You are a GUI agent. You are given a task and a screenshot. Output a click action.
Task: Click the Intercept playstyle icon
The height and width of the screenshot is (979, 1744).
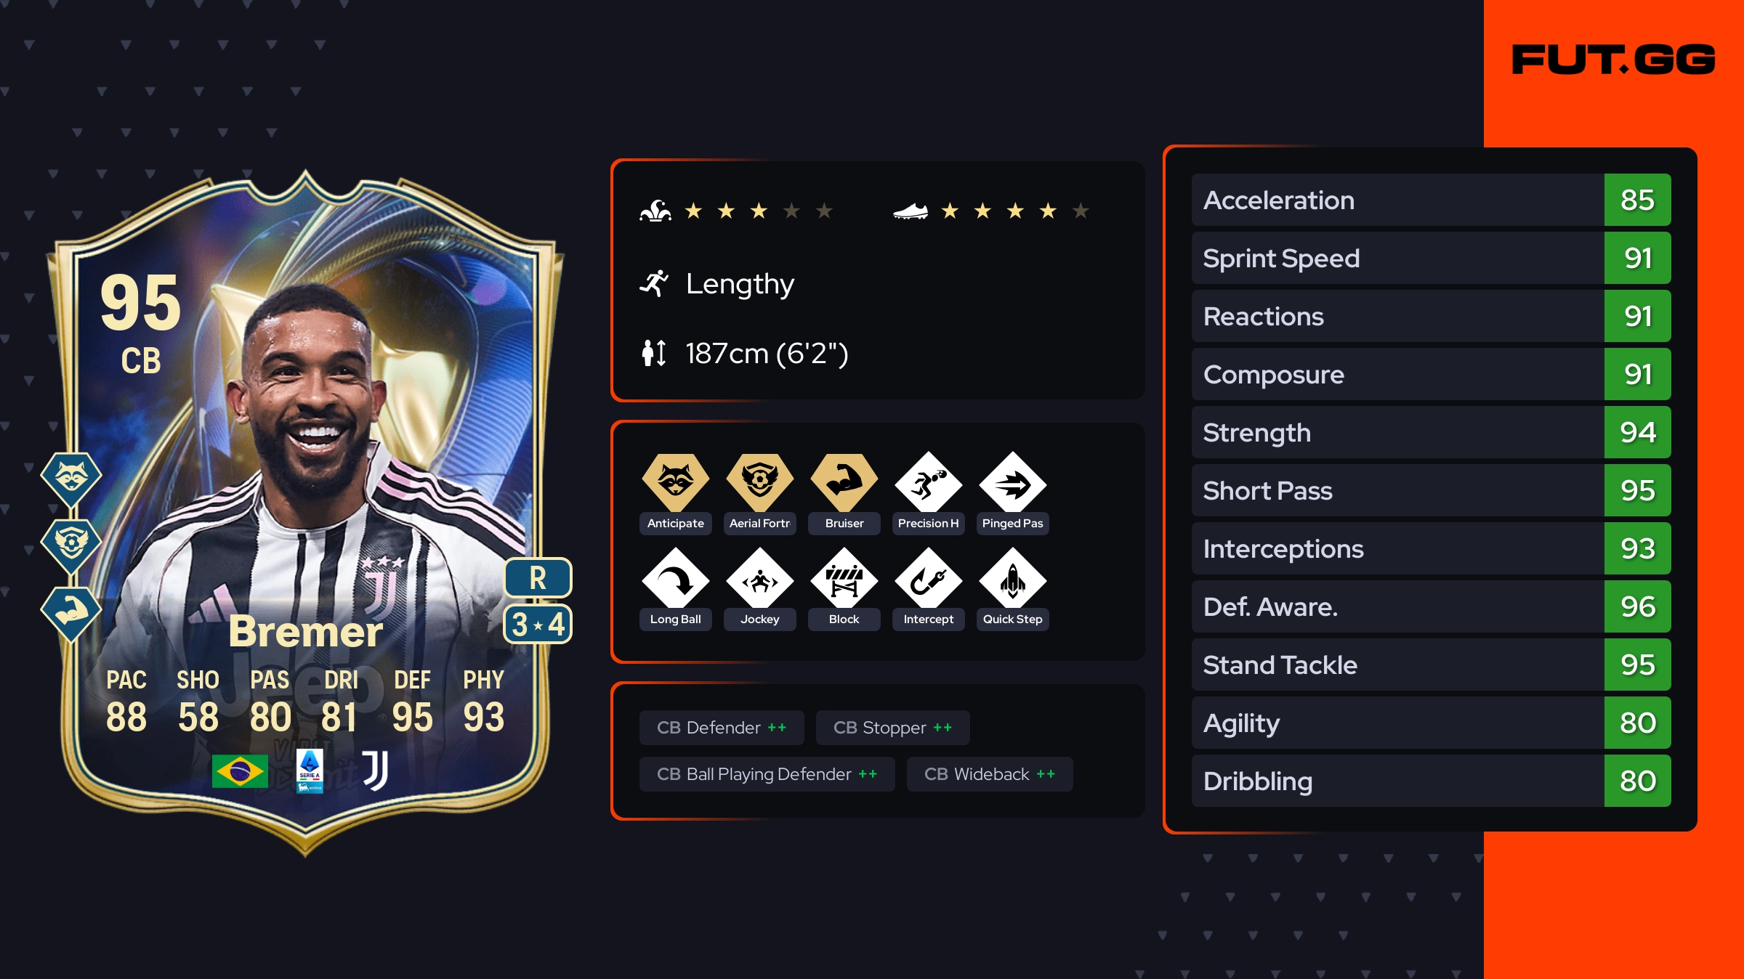click(929, 579)
